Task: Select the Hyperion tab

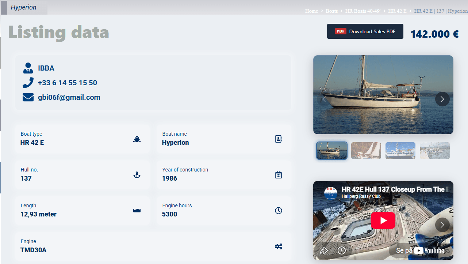Action: (x=24, y=7)
